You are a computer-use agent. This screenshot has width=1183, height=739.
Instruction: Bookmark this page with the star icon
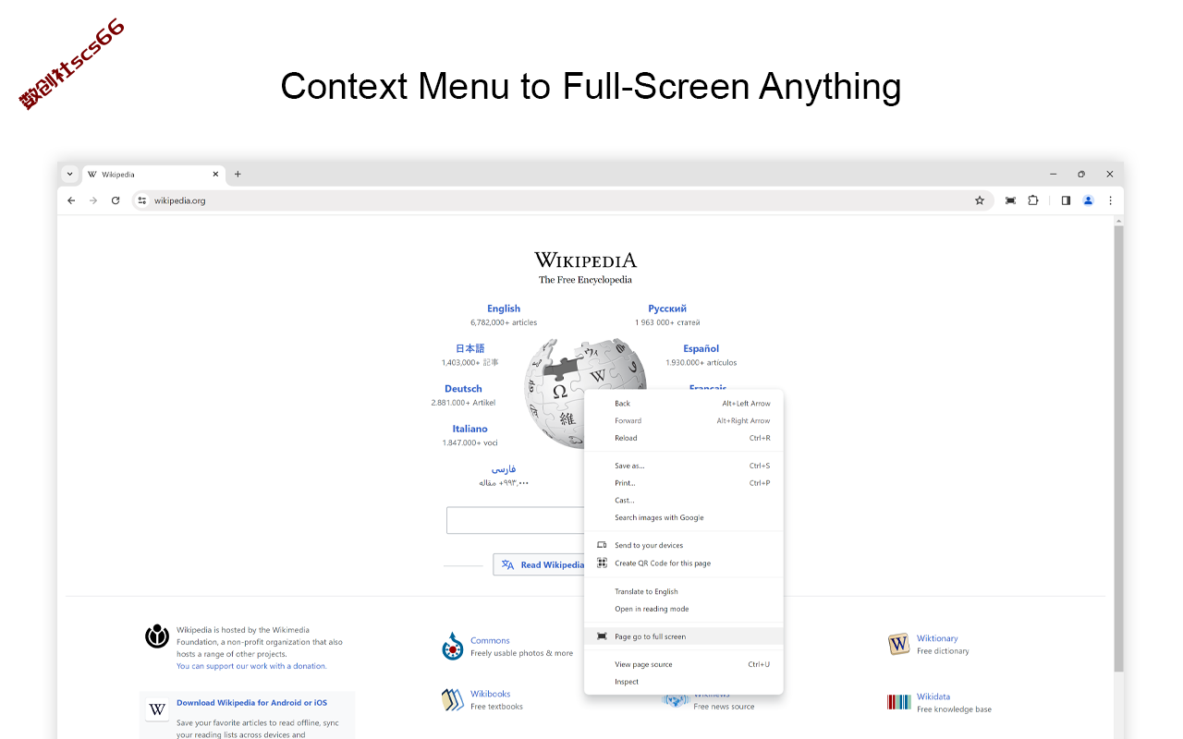point(980,200)
